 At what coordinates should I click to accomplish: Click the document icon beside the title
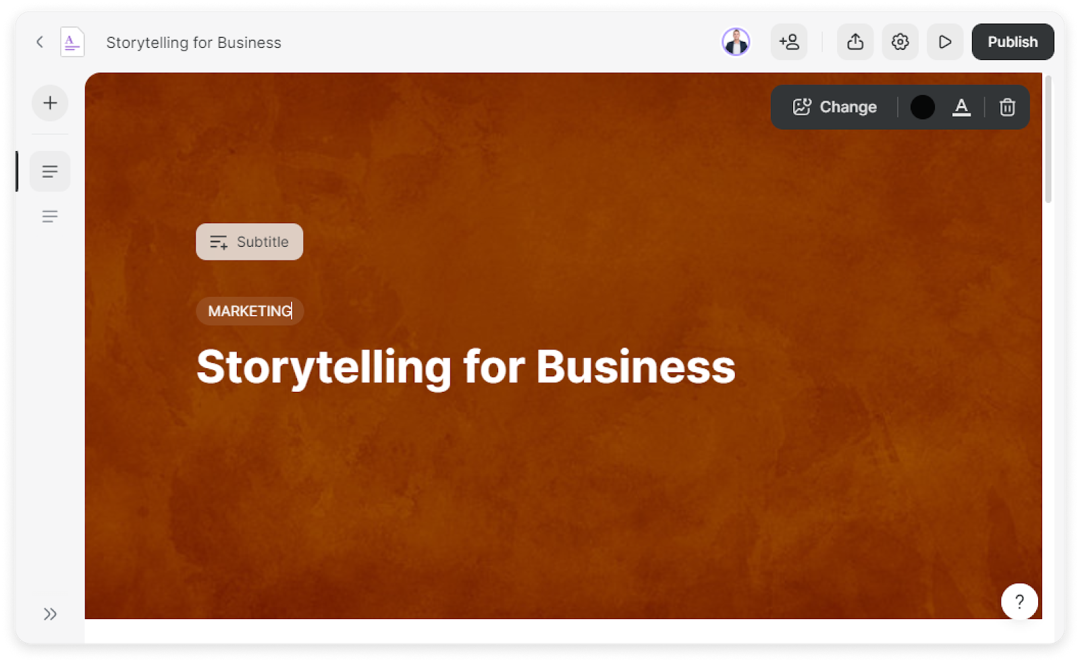(x=72, y=42)
